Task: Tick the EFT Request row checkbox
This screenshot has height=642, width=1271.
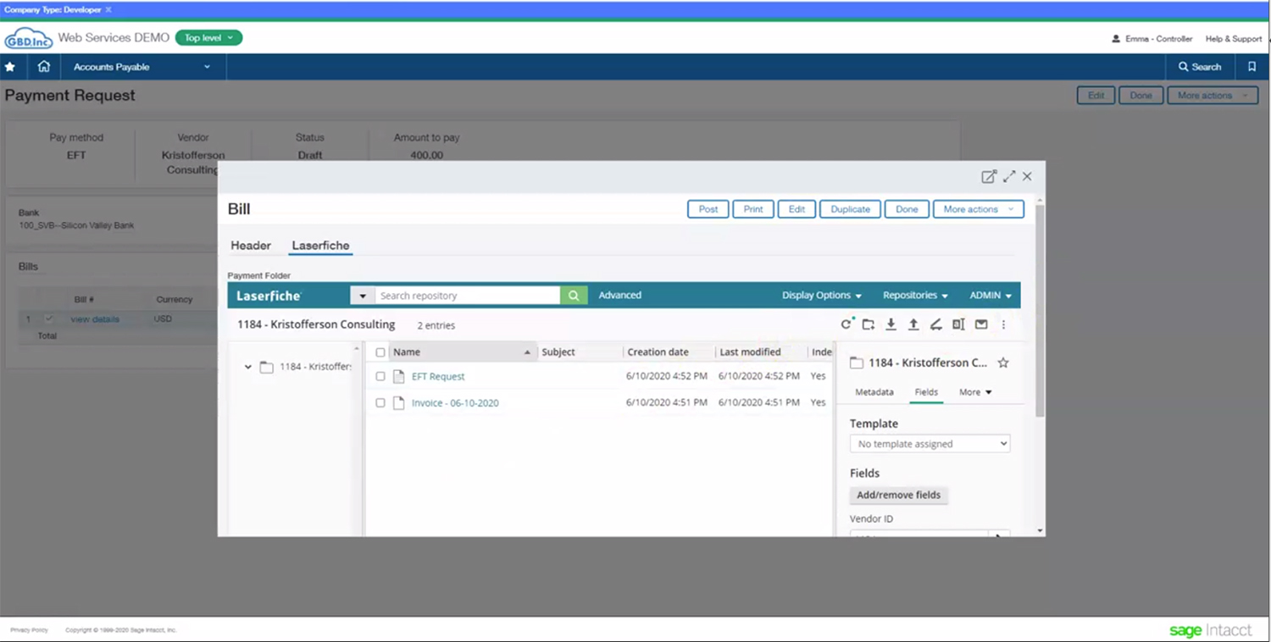Action: pyautogui.click(x=380, y=377)
